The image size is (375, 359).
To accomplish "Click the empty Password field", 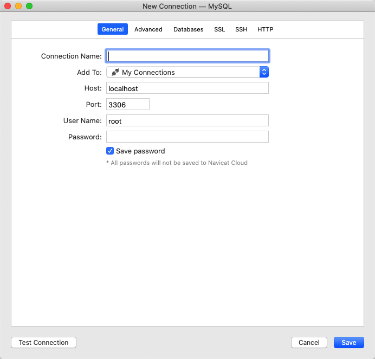I will click(x=187, y=137).
